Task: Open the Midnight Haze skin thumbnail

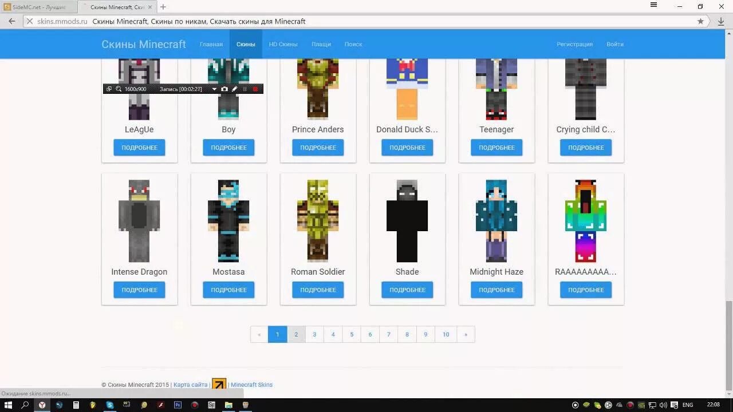Action: 496,221
